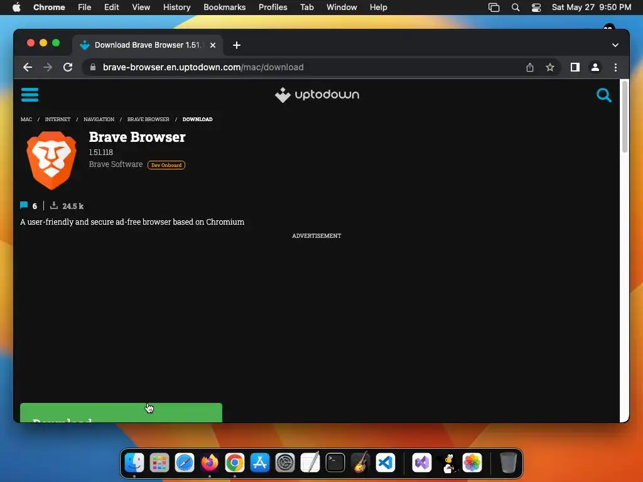Open the Tab menu

coord(306,8)
